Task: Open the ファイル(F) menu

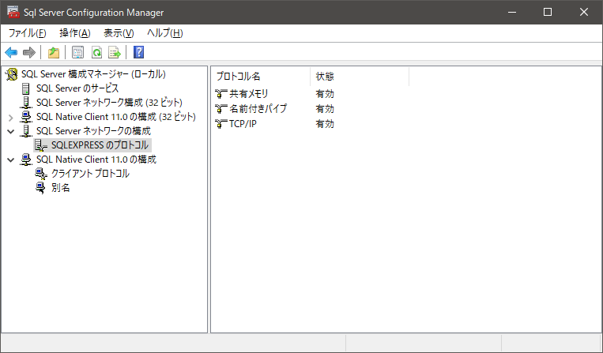Action: click(x=28, y=33)
